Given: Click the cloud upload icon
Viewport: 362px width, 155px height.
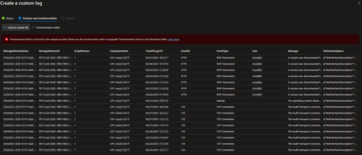Looking at the screenshot, I should click(5, 28).
